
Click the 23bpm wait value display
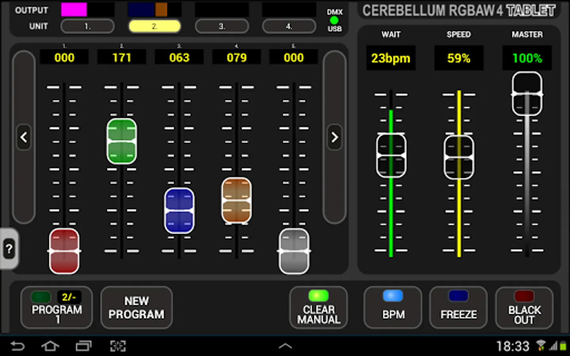391,58
